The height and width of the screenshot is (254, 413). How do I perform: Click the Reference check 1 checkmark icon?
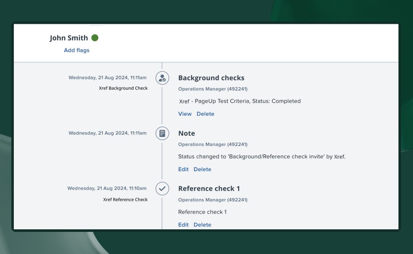click(x=162, y=189)
